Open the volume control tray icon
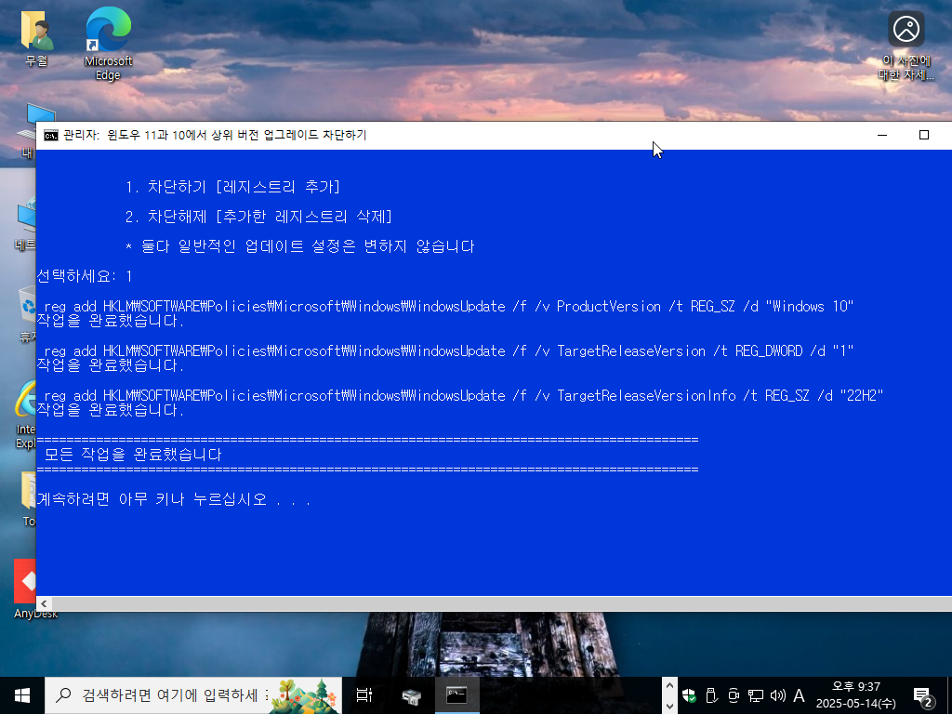 [777, 695]
